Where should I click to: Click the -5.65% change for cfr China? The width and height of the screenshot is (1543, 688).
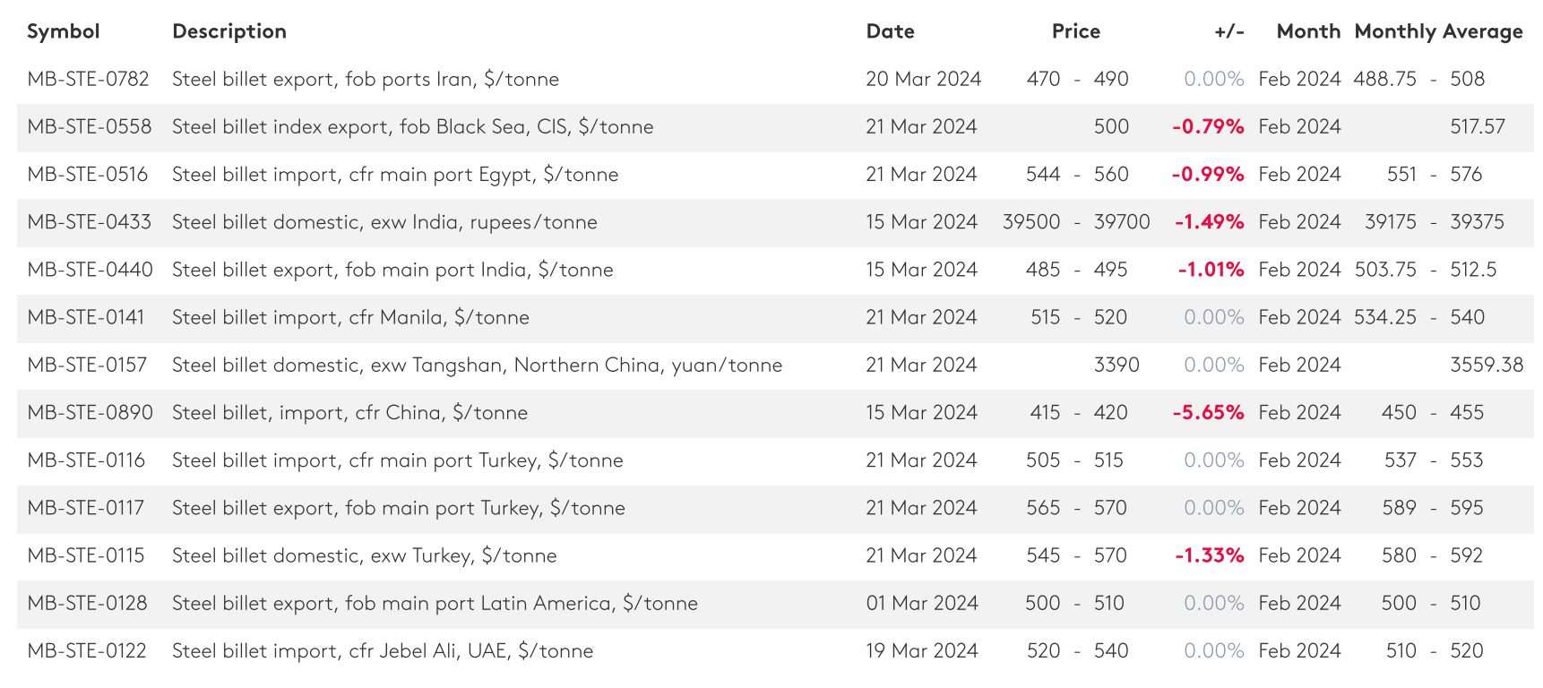[1208, 413]
